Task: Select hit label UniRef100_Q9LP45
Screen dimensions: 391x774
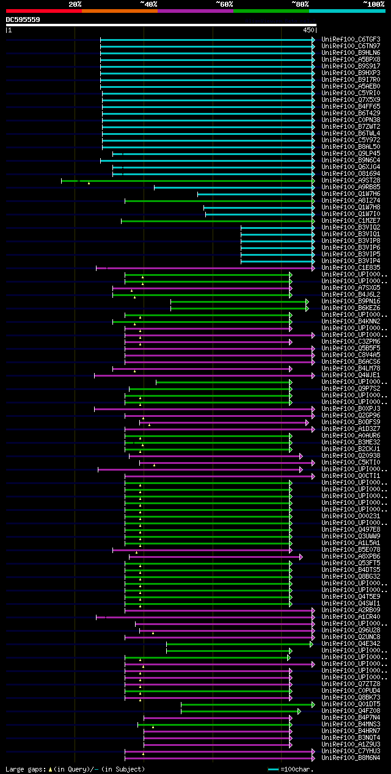Action: pos(351,154)
